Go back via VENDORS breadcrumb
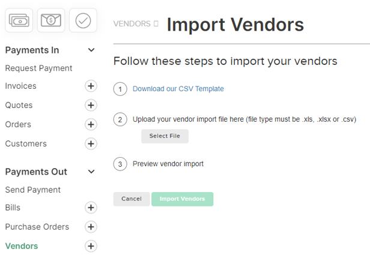The image size is (370, 261). pos(132,24)
